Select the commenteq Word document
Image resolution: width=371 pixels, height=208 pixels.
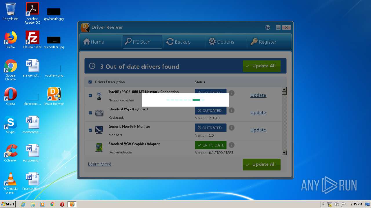pyautogui.click(x=32, y=125)
